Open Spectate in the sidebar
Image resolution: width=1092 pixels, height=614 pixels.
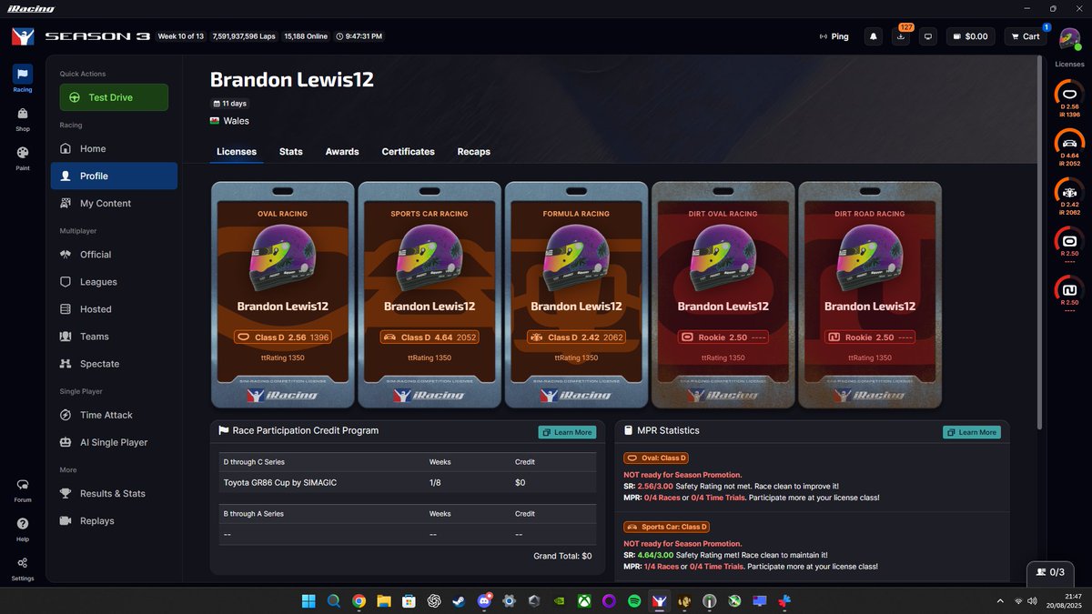[x=114, y=364]
